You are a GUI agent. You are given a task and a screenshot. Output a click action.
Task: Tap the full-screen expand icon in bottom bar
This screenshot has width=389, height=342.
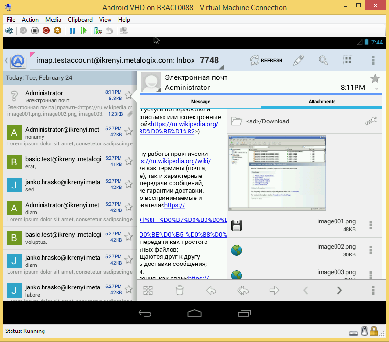point(148,290)
